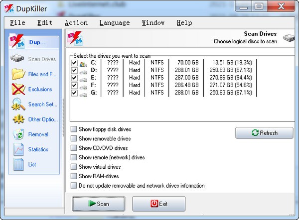Screen dimensions: 299x220
Task: Enable Show CD/DVD drives option
Action: tap(74, 148)
